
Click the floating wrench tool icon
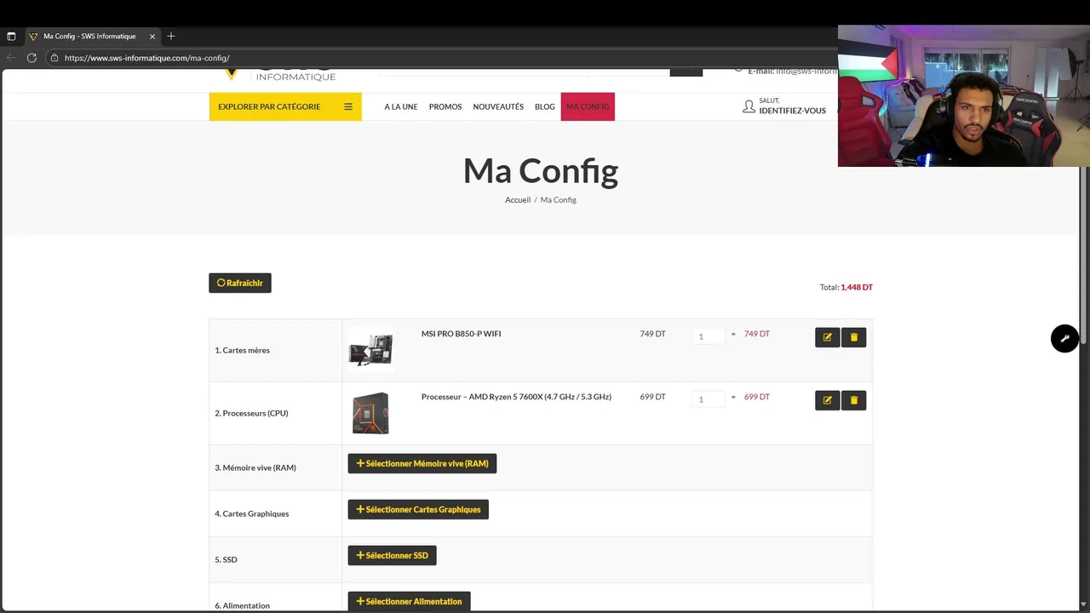click(x=1064, y=338)
